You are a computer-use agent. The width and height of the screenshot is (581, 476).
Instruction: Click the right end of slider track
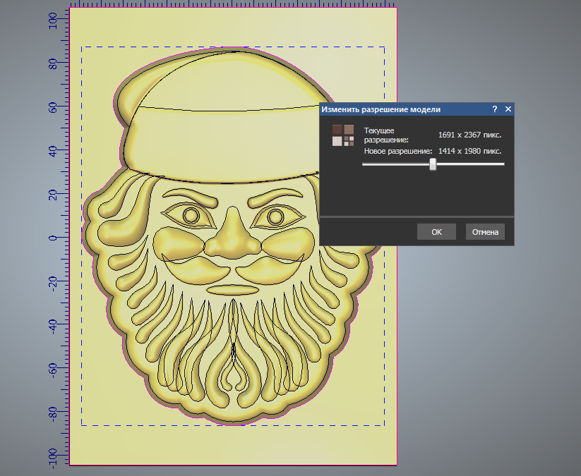point(503,164)
